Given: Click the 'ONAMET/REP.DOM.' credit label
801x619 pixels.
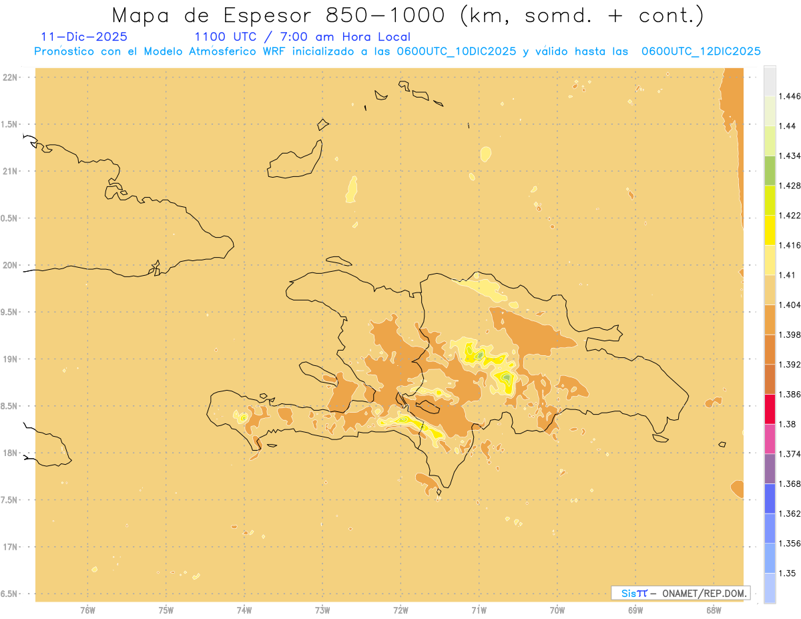Looking at the screenshot, I should [x=705, y=593].
